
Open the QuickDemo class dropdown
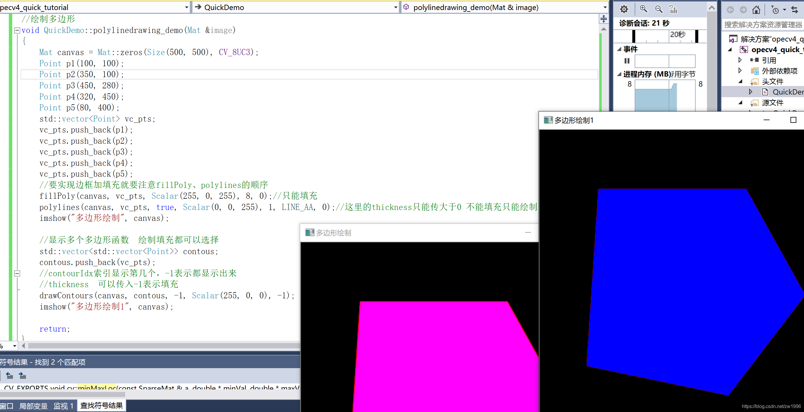click(396, 7)
